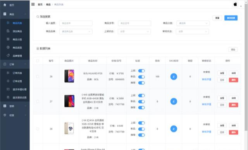Toggle 新品 switch for product 27
Image resolution: width=248 pixels, height=150 pixels.
click(141, 102)
